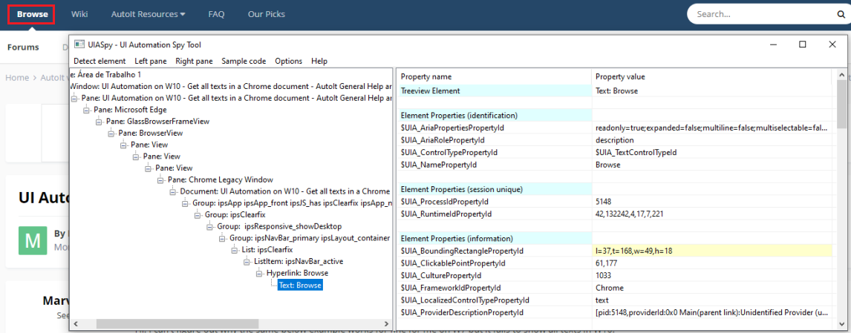
Task: Go to Home breadcrumb link
Action: (x=17, y=78)
